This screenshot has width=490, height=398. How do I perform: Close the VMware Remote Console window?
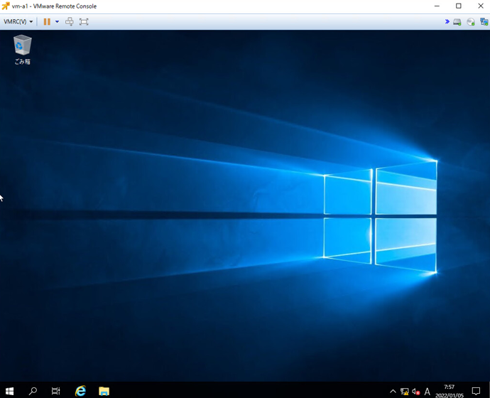coord(481,6)
